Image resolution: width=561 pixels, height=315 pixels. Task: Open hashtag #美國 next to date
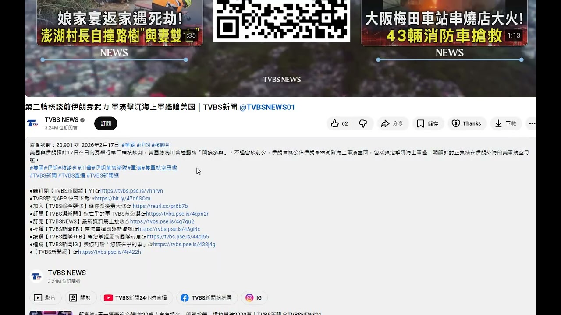128,145
